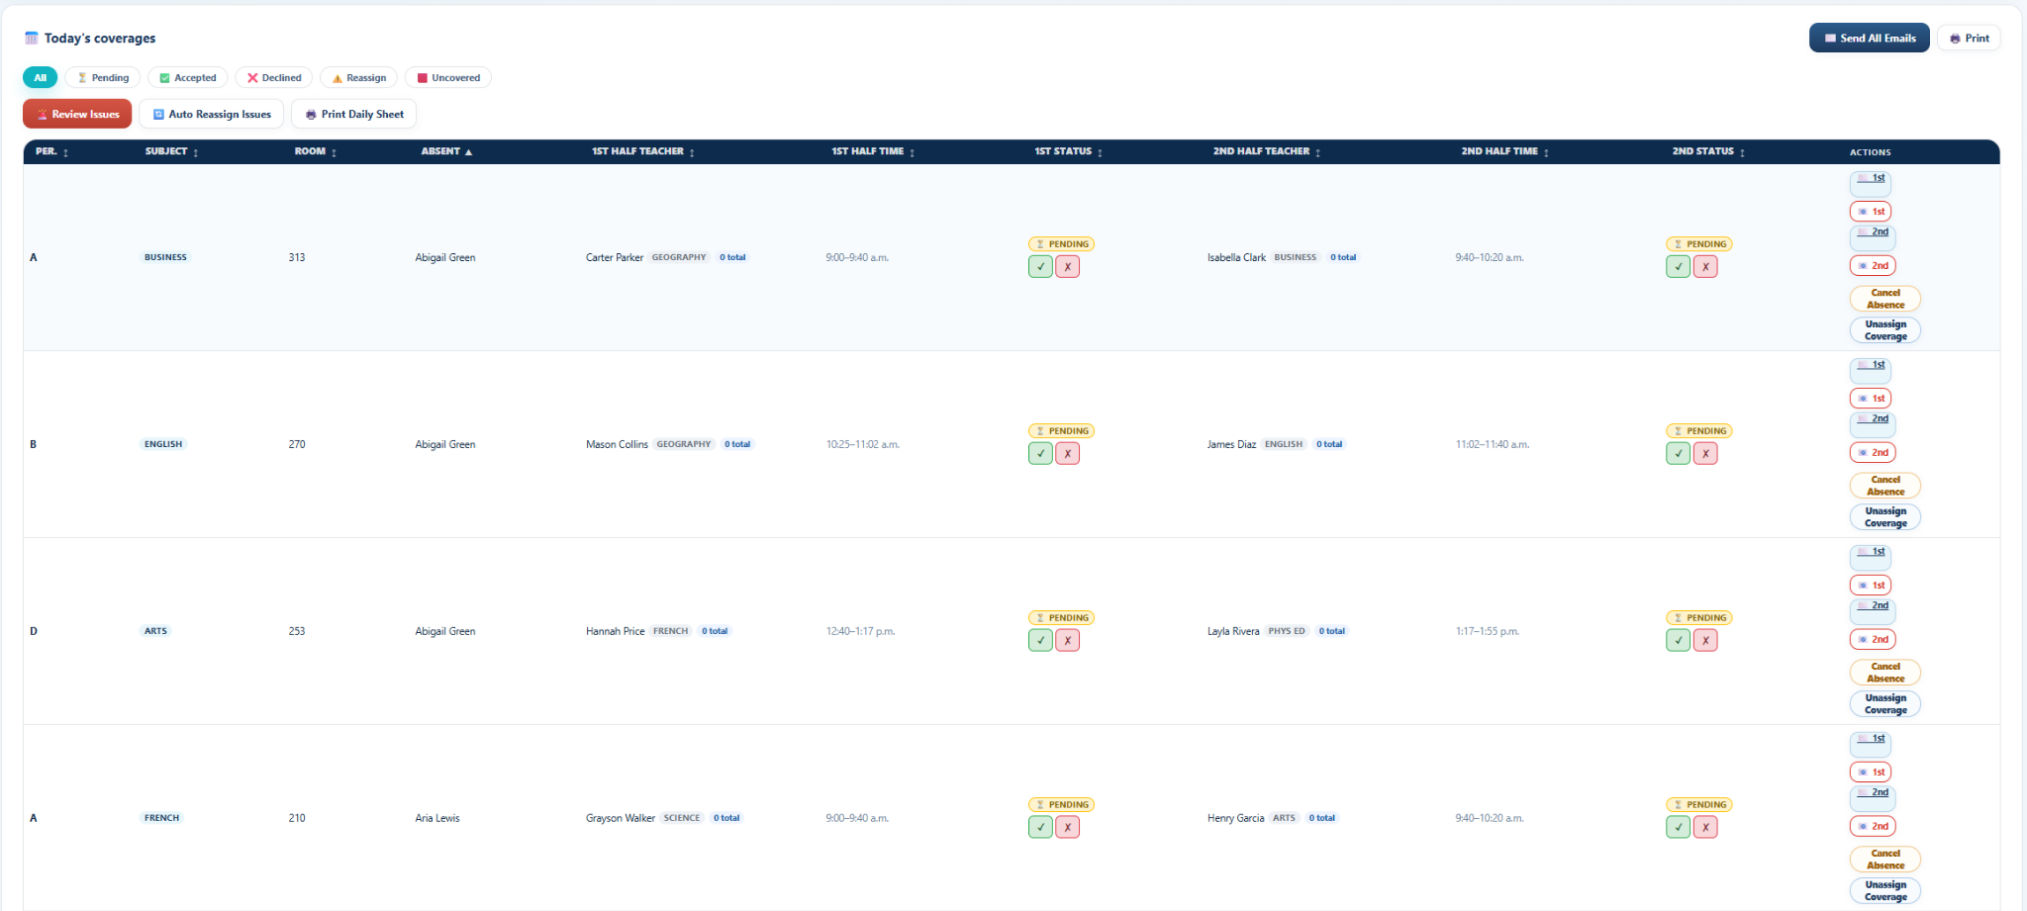This screenshot has height=911, width=2027.
Task: Accept Hannah Price's 1st half coverage
Action: (x=1040, y=641)
